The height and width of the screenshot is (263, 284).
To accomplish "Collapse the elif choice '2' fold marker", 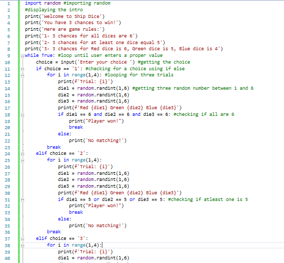I will pyautogui.click(x=23, y=154).
